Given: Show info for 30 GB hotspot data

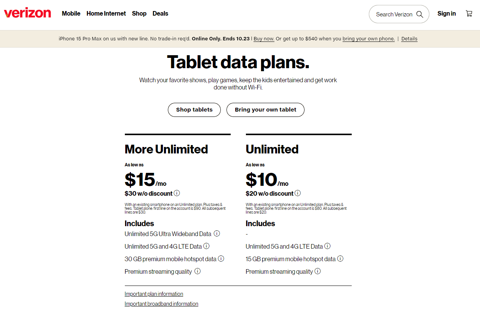Looking at the screenshot, I should click(x=221, y=259).
